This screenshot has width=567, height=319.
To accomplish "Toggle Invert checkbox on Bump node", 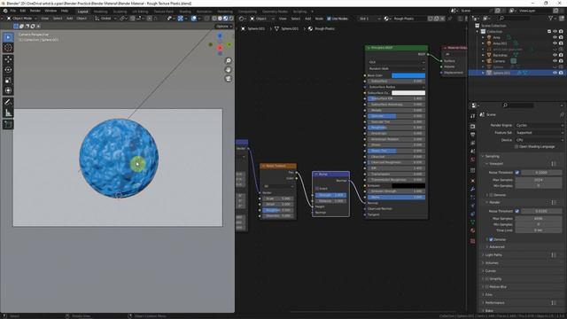I will pos(317,189).
